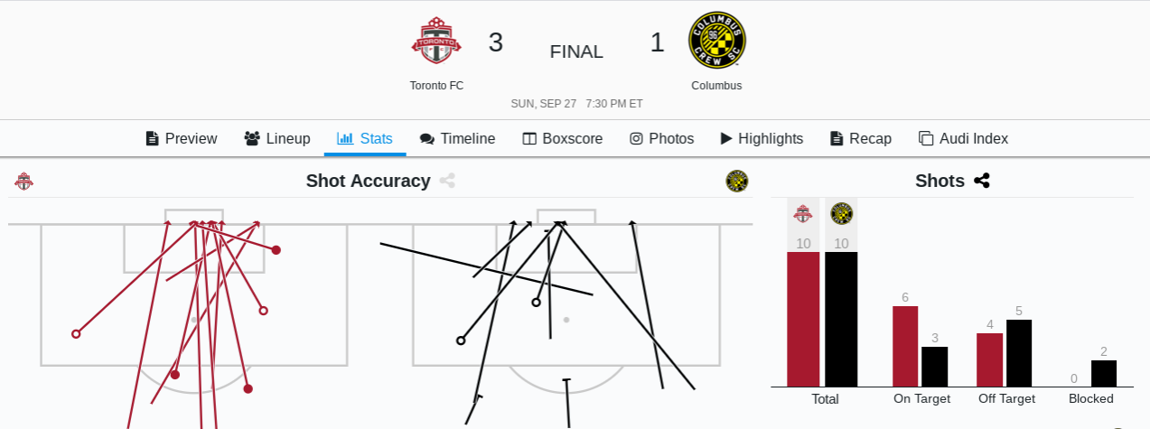Go to the Boxscore tab
Image resolution: width=1150 pixels, height=429 pixels.
(563, 138)
